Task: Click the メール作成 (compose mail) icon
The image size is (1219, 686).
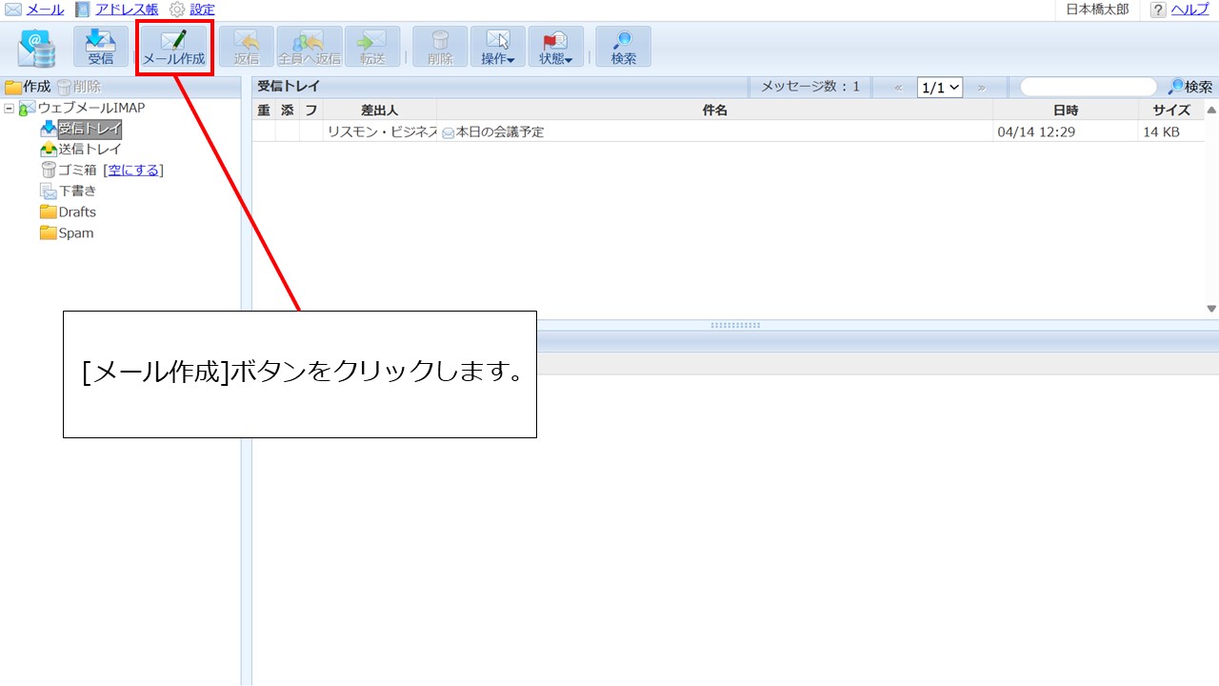Action: click(x=174, y=46)
